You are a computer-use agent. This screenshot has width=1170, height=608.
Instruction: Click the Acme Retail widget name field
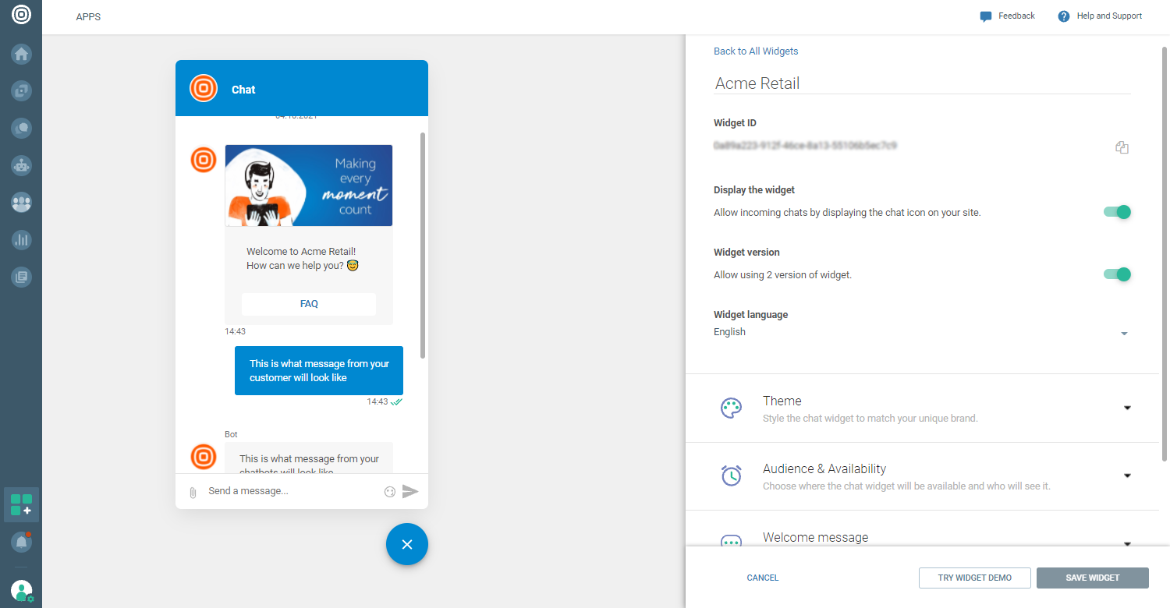pos(922,83)
